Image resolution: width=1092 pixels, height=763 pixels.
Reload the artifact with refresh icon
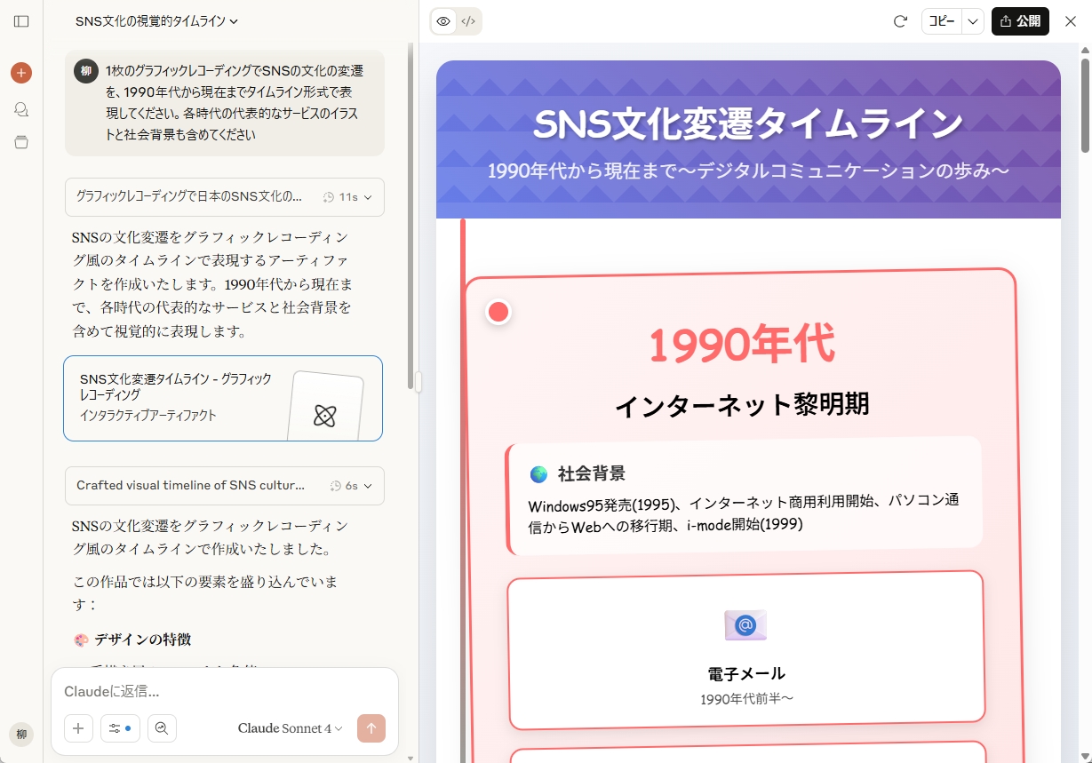900,21
